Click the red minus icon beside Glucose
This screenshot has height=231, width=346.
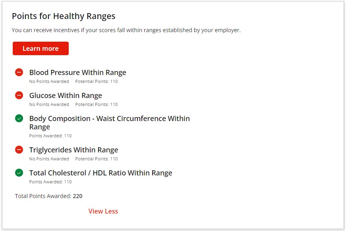19,95
